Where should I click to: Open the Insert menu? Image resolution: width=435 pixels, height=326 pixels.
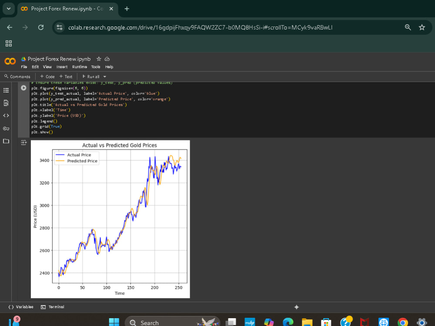[62, 67]
